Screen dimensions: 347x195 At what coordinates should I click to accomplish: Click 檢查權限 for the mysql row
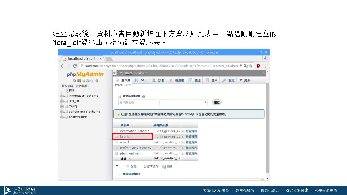[192, 142]
